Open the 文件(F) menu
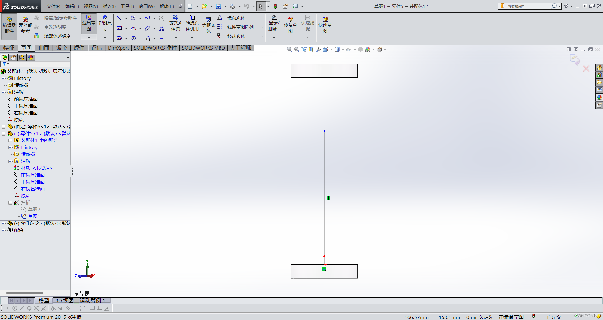The image size is (603, 320). pyautogui.click(x=53, y=6)
